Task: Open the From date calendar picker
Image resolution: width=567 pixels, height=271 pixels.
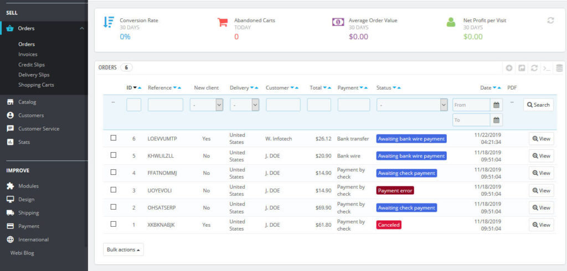Action: pos(497,105)
